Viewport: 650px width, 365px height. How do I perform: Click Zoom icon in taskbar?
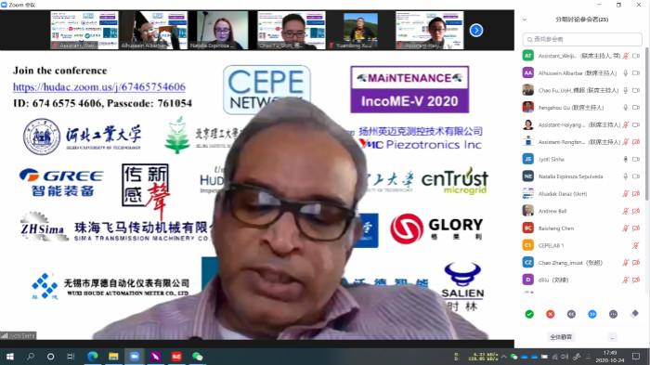coord(135,357)
